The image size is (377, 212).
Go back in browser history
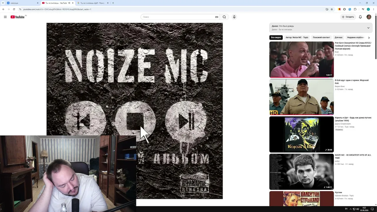3,9
